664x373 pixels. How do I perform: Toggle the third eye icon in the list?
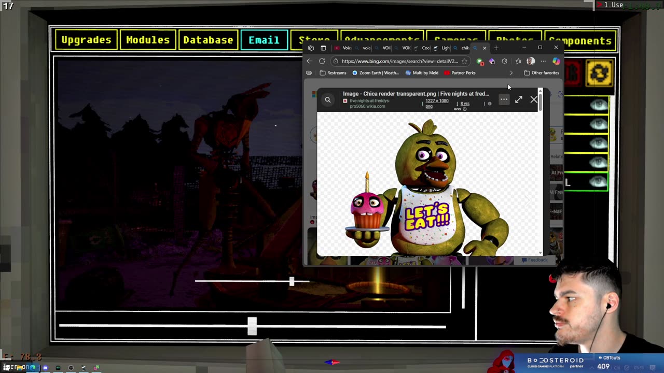(599, 144)
